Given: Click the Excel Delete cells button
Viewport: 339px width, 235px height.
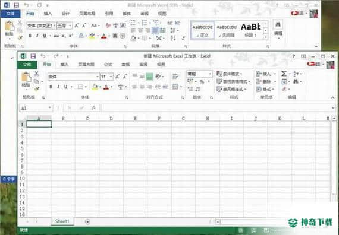Looking at the screenshot, I should 266,81.
